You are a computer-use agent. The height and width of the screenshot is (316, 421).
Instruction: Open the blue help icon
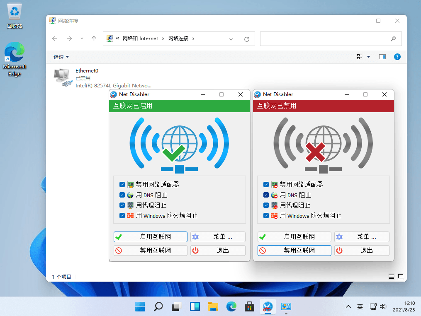397,57
